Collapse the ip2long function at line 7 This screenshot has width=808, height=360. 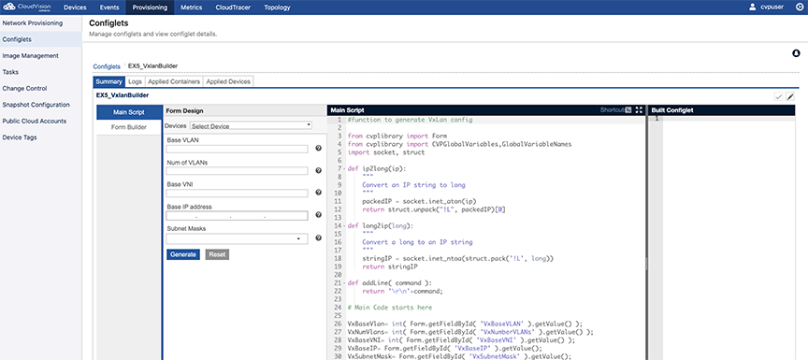point(344,169)
